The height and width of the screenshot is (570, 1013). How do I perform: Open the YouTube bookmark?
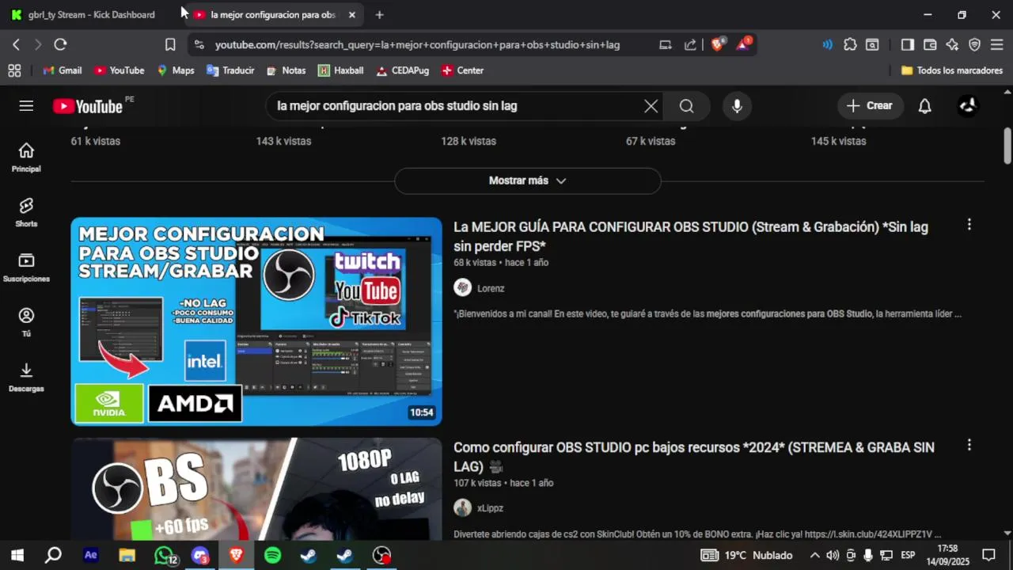[119, 70]
